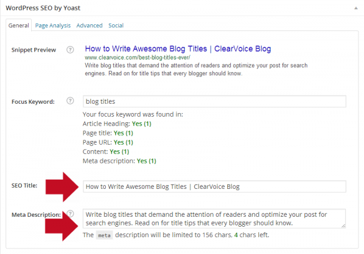Open the Advanced tab
Image resolution: width=364 pixels, height=254 pixels.
(x=90, y=25)
